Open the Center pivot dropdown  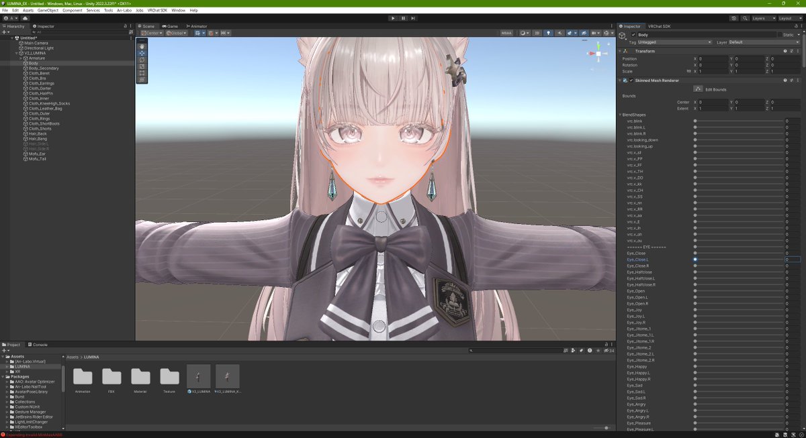point(150,33)
